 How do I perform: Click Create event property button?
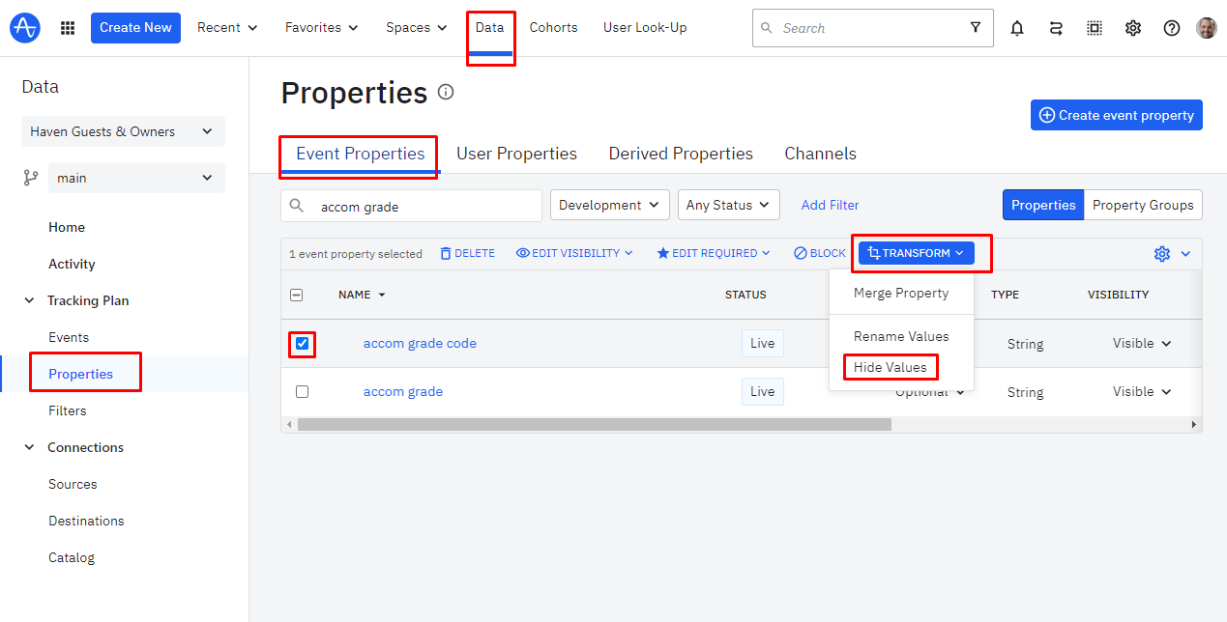pos(1117,115)
